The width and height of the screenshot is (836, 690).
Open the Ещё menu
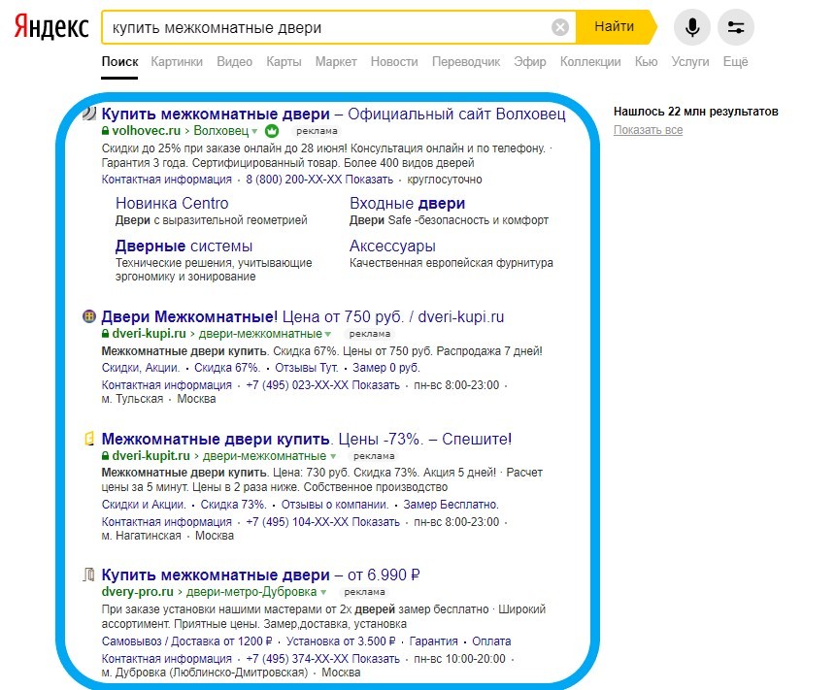click(x=735, y=62)
